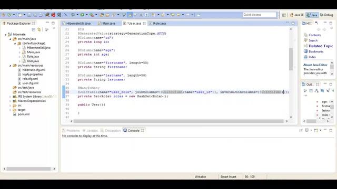Click Next Annotation icon in toolbar

point(153,15)
